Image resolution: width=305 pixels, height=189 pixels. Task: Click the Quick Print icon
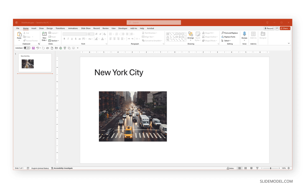click(61, 48)
